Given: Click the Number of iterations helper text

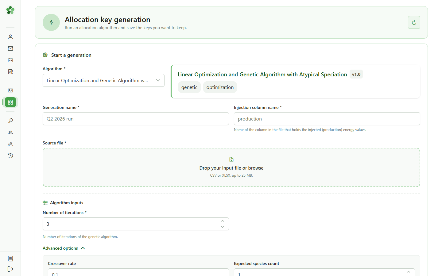Looking at the screenshot, I should point(80,237).
